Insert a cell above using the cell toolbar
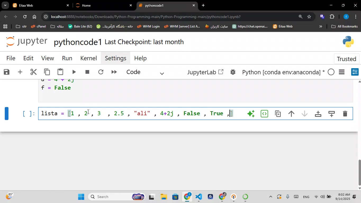This screenshot has width=361, height=203. [x=318, y=114]
